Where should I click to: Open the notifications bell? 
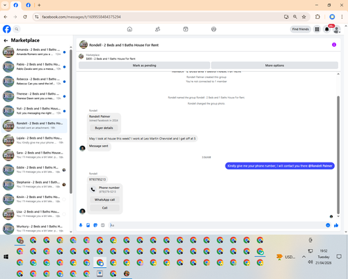pos(326,29)
